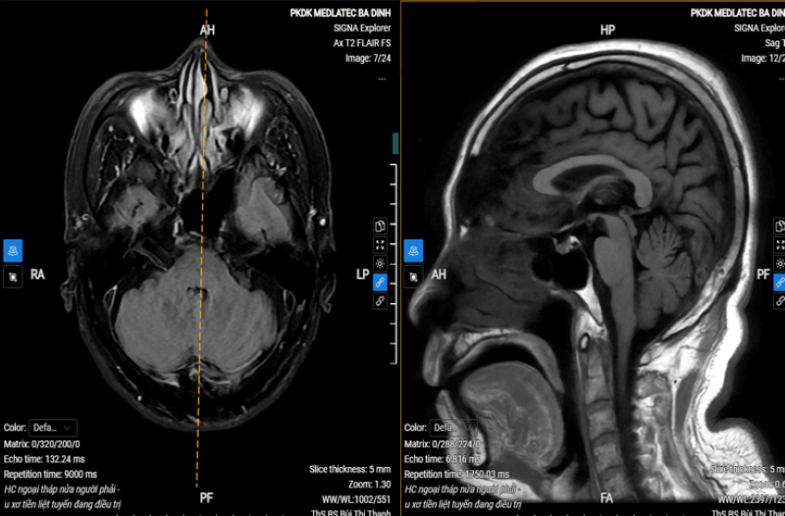Open brightness/contrast tool in sagittal viewport
785x516 pixels.
(780, 263)
